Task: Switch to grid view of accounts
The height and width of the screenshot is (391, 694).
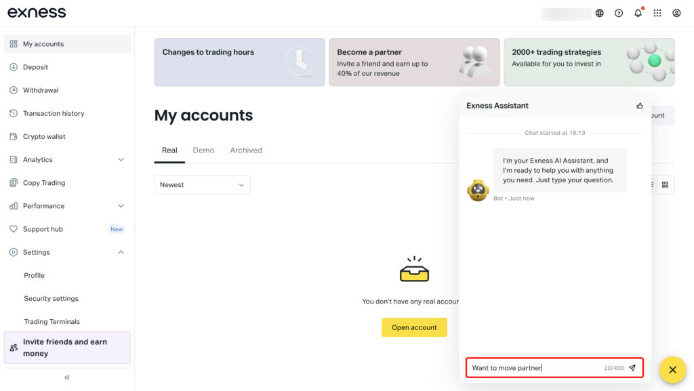Action: point(665,185)
